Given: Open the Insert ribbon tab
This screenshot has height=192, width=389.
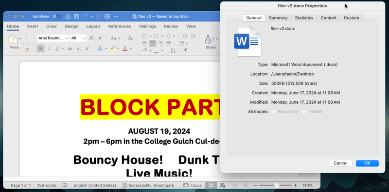Looking at the screenshot, I should click(x=32, y=26).
